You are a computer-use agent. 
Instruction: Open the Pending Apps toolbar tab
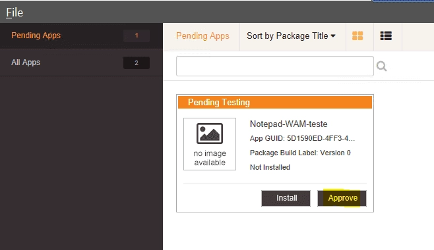tap(202, 36)
